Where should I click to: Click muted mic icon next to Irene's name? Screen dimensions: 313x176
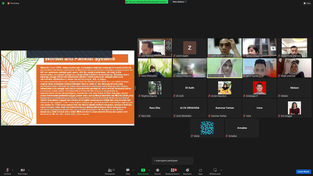pos(244,116)
